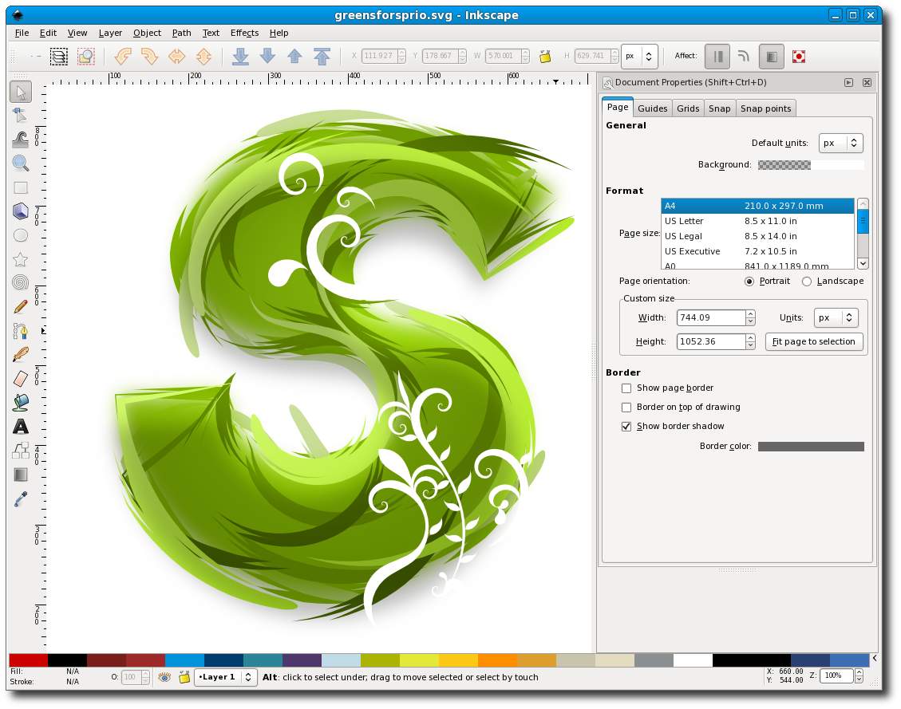Raise selection to top
This screenshot has height=709, width=901.
pos(322,56)
